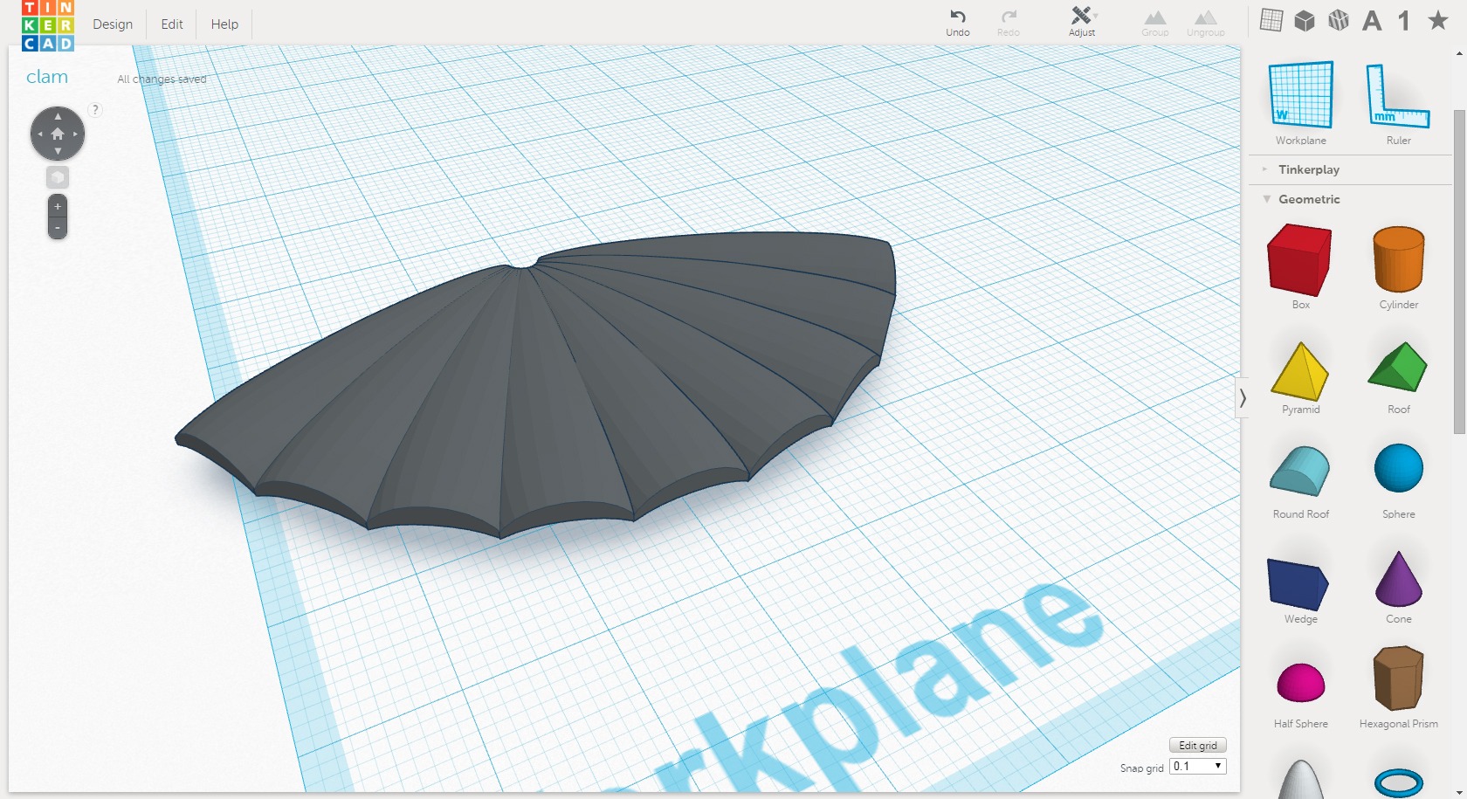
Task: Pick the yellow Pyramid shape
Action: coord(1300,371)
